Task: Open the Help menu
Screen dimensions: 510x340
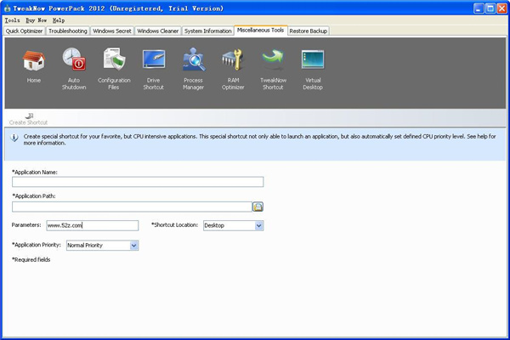Action: [x=59, y=20]
